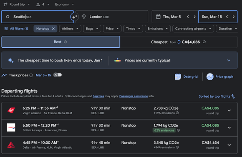Click info icon next to Track prices
Viewport: 242px width, 157px height.
(x=31, y=75)
